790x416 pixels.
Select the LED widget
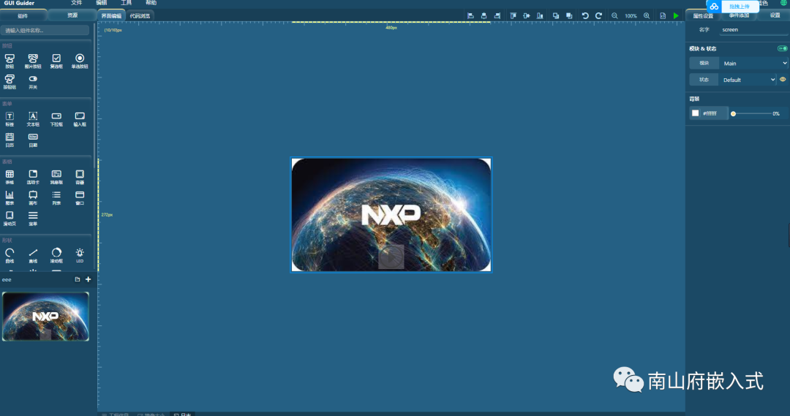(x=80, y=255)
